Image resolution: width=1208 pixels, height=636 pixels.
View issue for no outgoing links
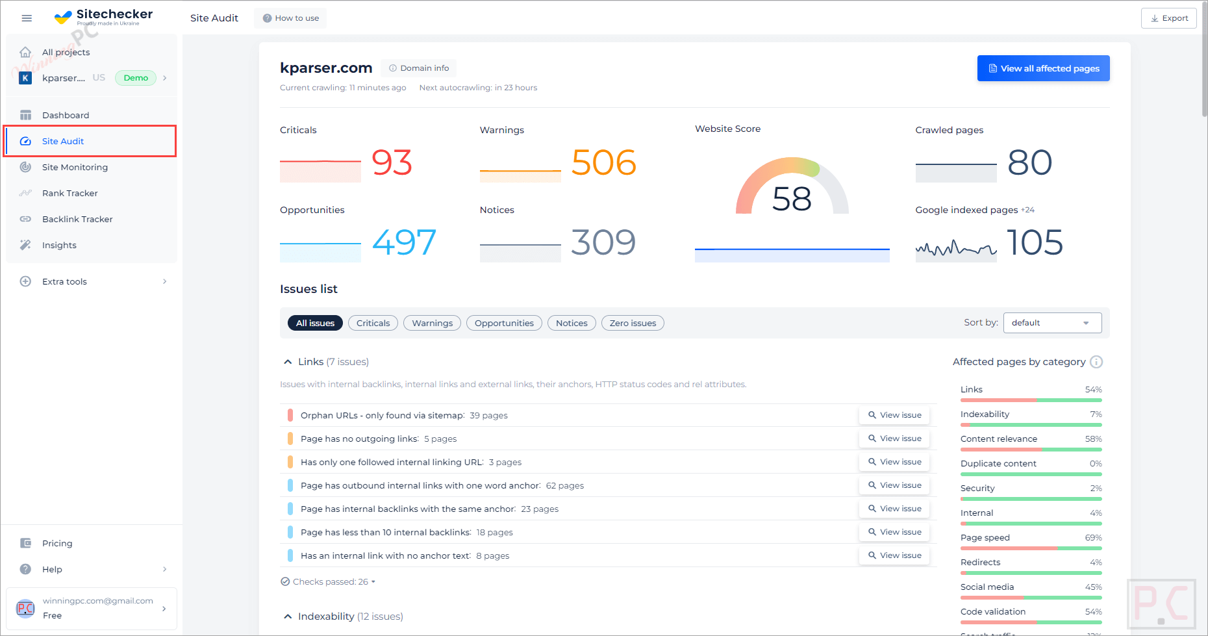894,439
